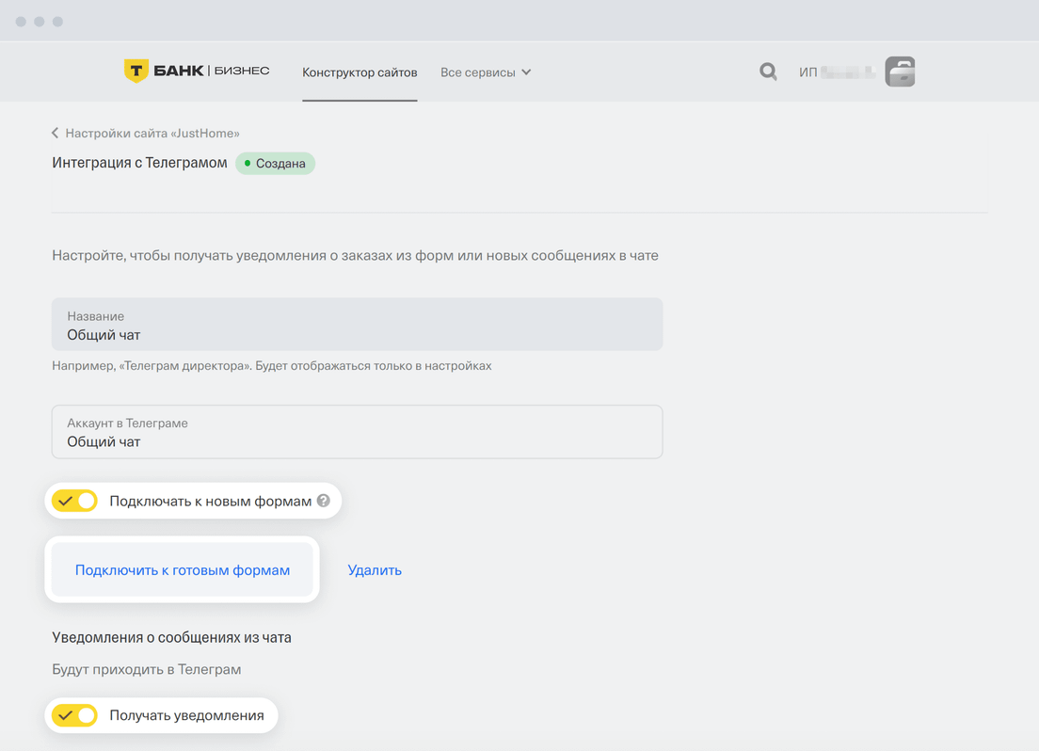Click the «Удалить» link
The height and width of the screenshot is (751, 1039).
point(375,570)
